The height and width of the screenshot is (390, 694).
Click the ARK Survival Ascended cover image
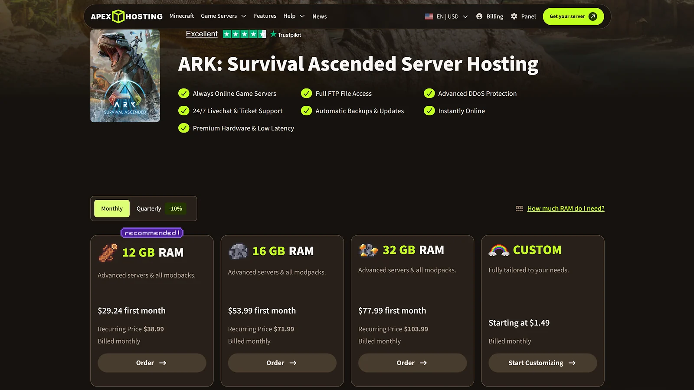125,76
